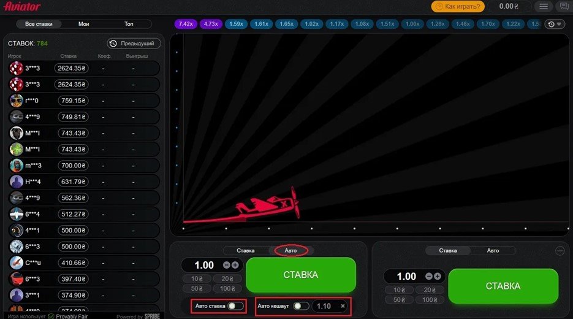Enable the Авто кешаут toggle
The height and width of the screenshot is (319, 573).
[300, 306]
